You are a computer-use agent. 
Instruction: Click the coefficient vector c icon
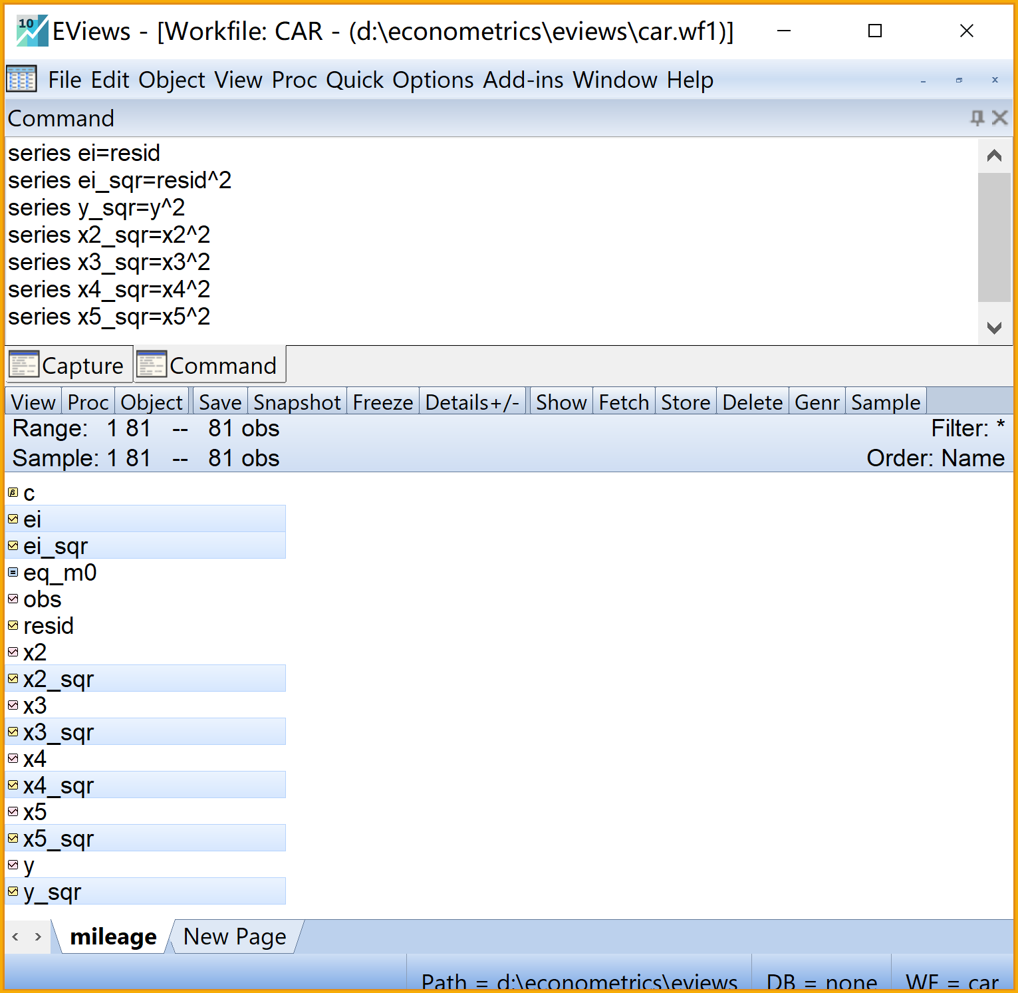(x=13, y=493)
